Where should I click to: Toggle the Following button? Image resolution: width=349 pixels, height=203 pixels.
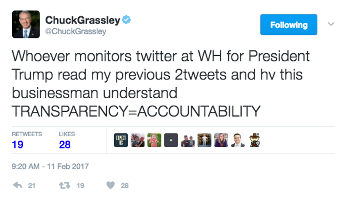pyautogui.click(x=289, y=25)
